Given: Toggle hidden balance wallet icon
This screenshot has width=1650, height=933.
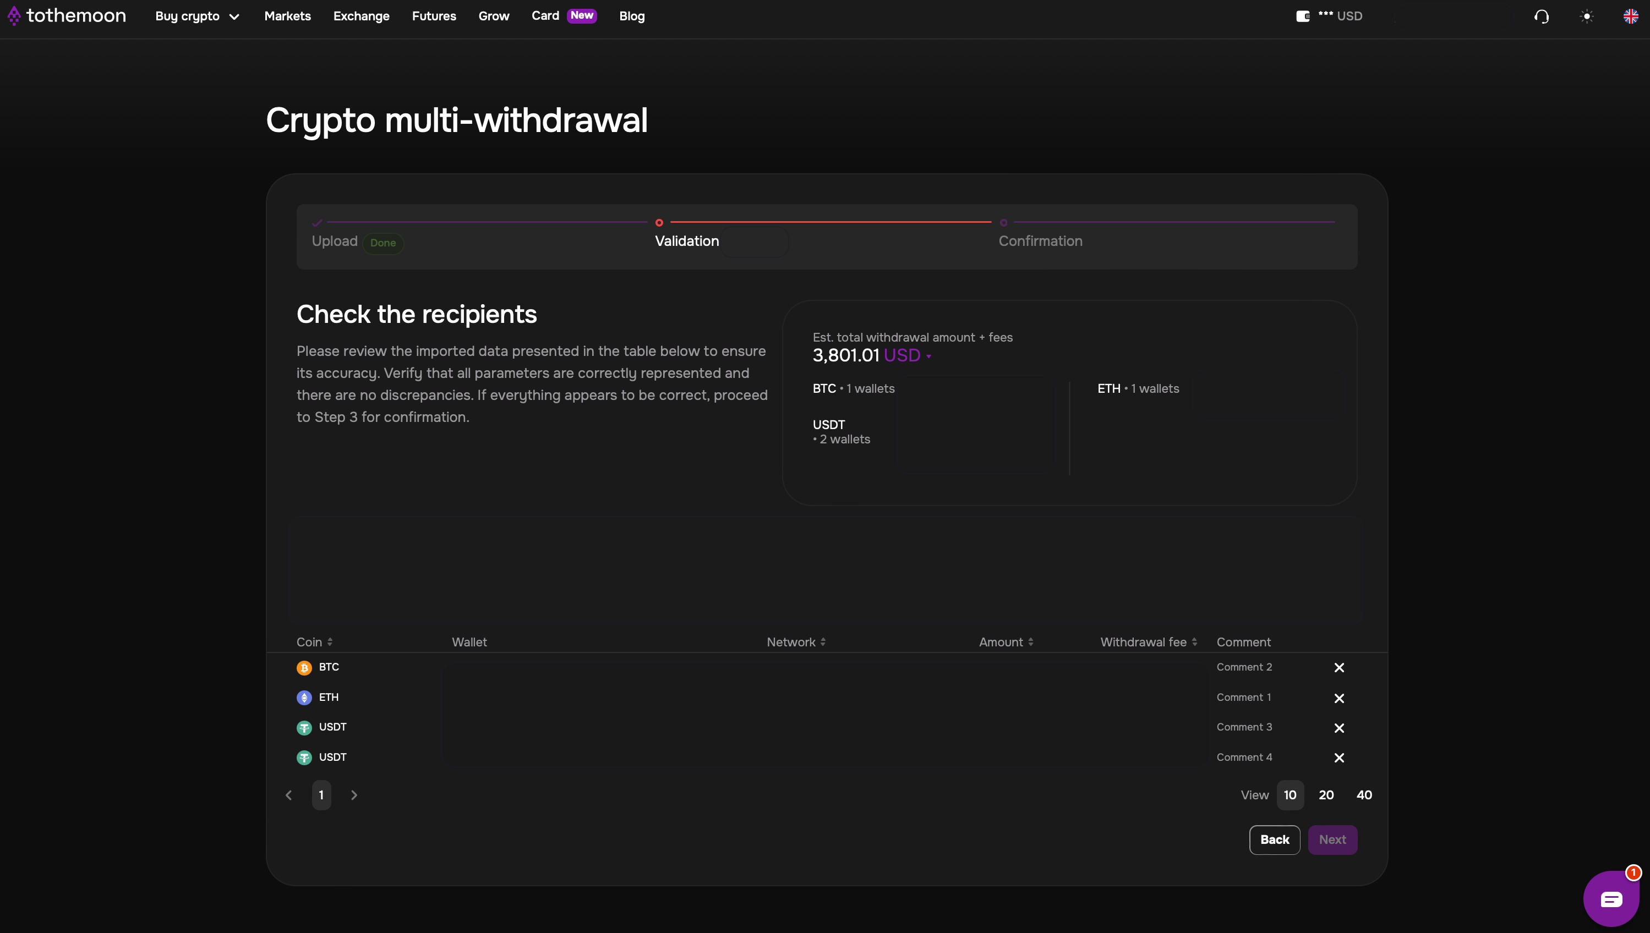Looking at the screenshot, I should pos(1302,16).
